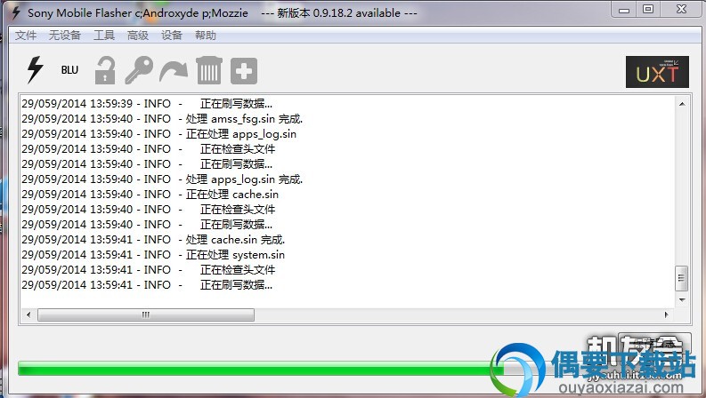Select the first log line at 13:59:39
The width and height of the screenshot is (706, 398).
[147, 103]
